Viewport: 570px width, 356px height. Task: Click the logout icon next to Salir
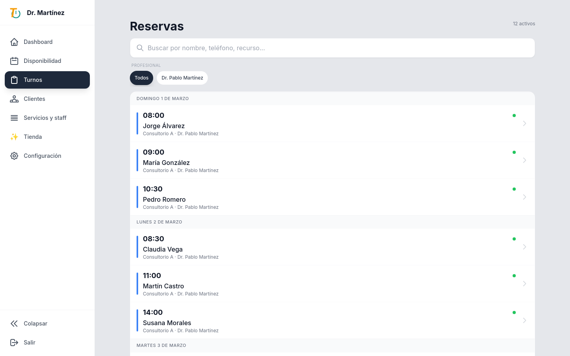(x=14, y=343)
